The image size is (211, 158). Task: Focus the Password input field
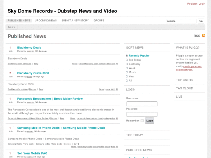tap(142, 114)
